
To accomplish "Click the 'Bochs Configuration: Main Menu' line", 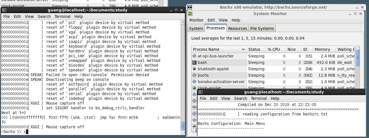I will pyautogui.click(x=231, y=124).
